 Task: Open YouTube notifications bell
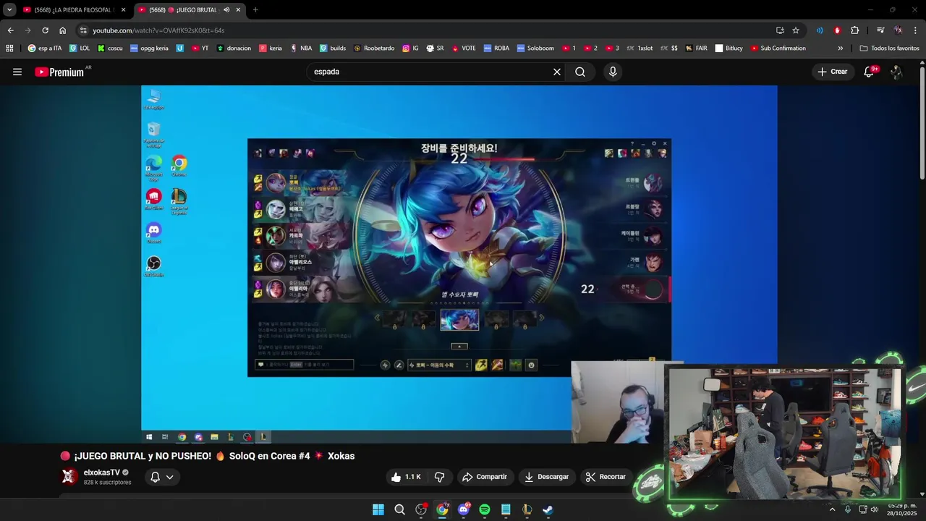(x=870, y=72)
